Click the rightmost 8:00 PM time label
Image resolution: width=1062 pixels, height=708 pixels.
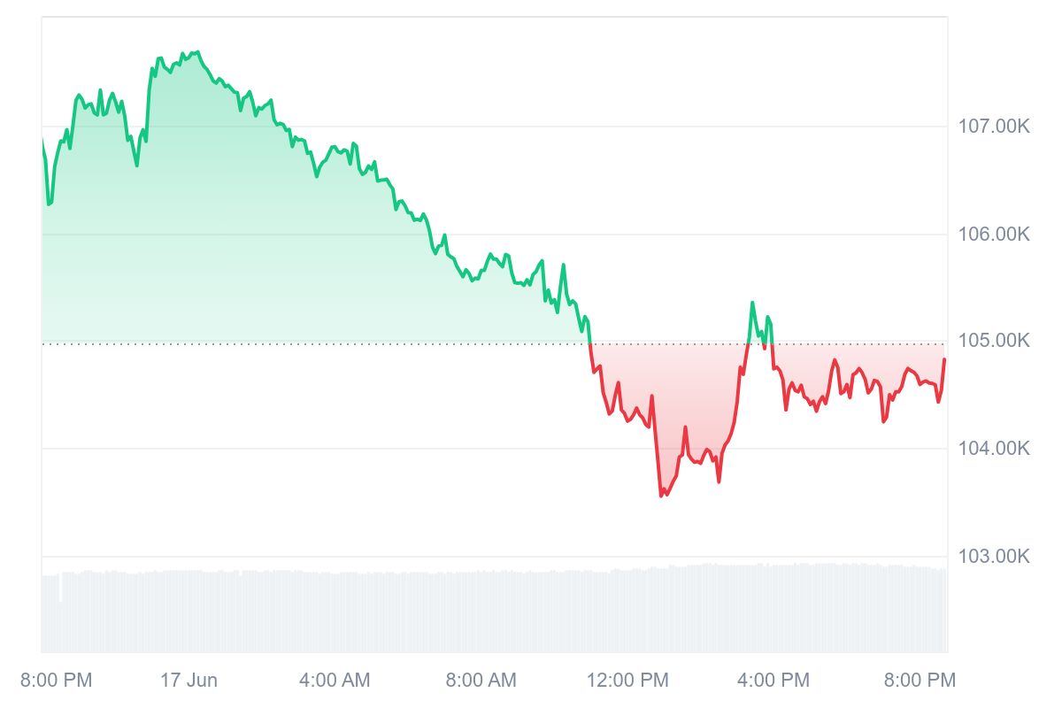coord(920,680)
